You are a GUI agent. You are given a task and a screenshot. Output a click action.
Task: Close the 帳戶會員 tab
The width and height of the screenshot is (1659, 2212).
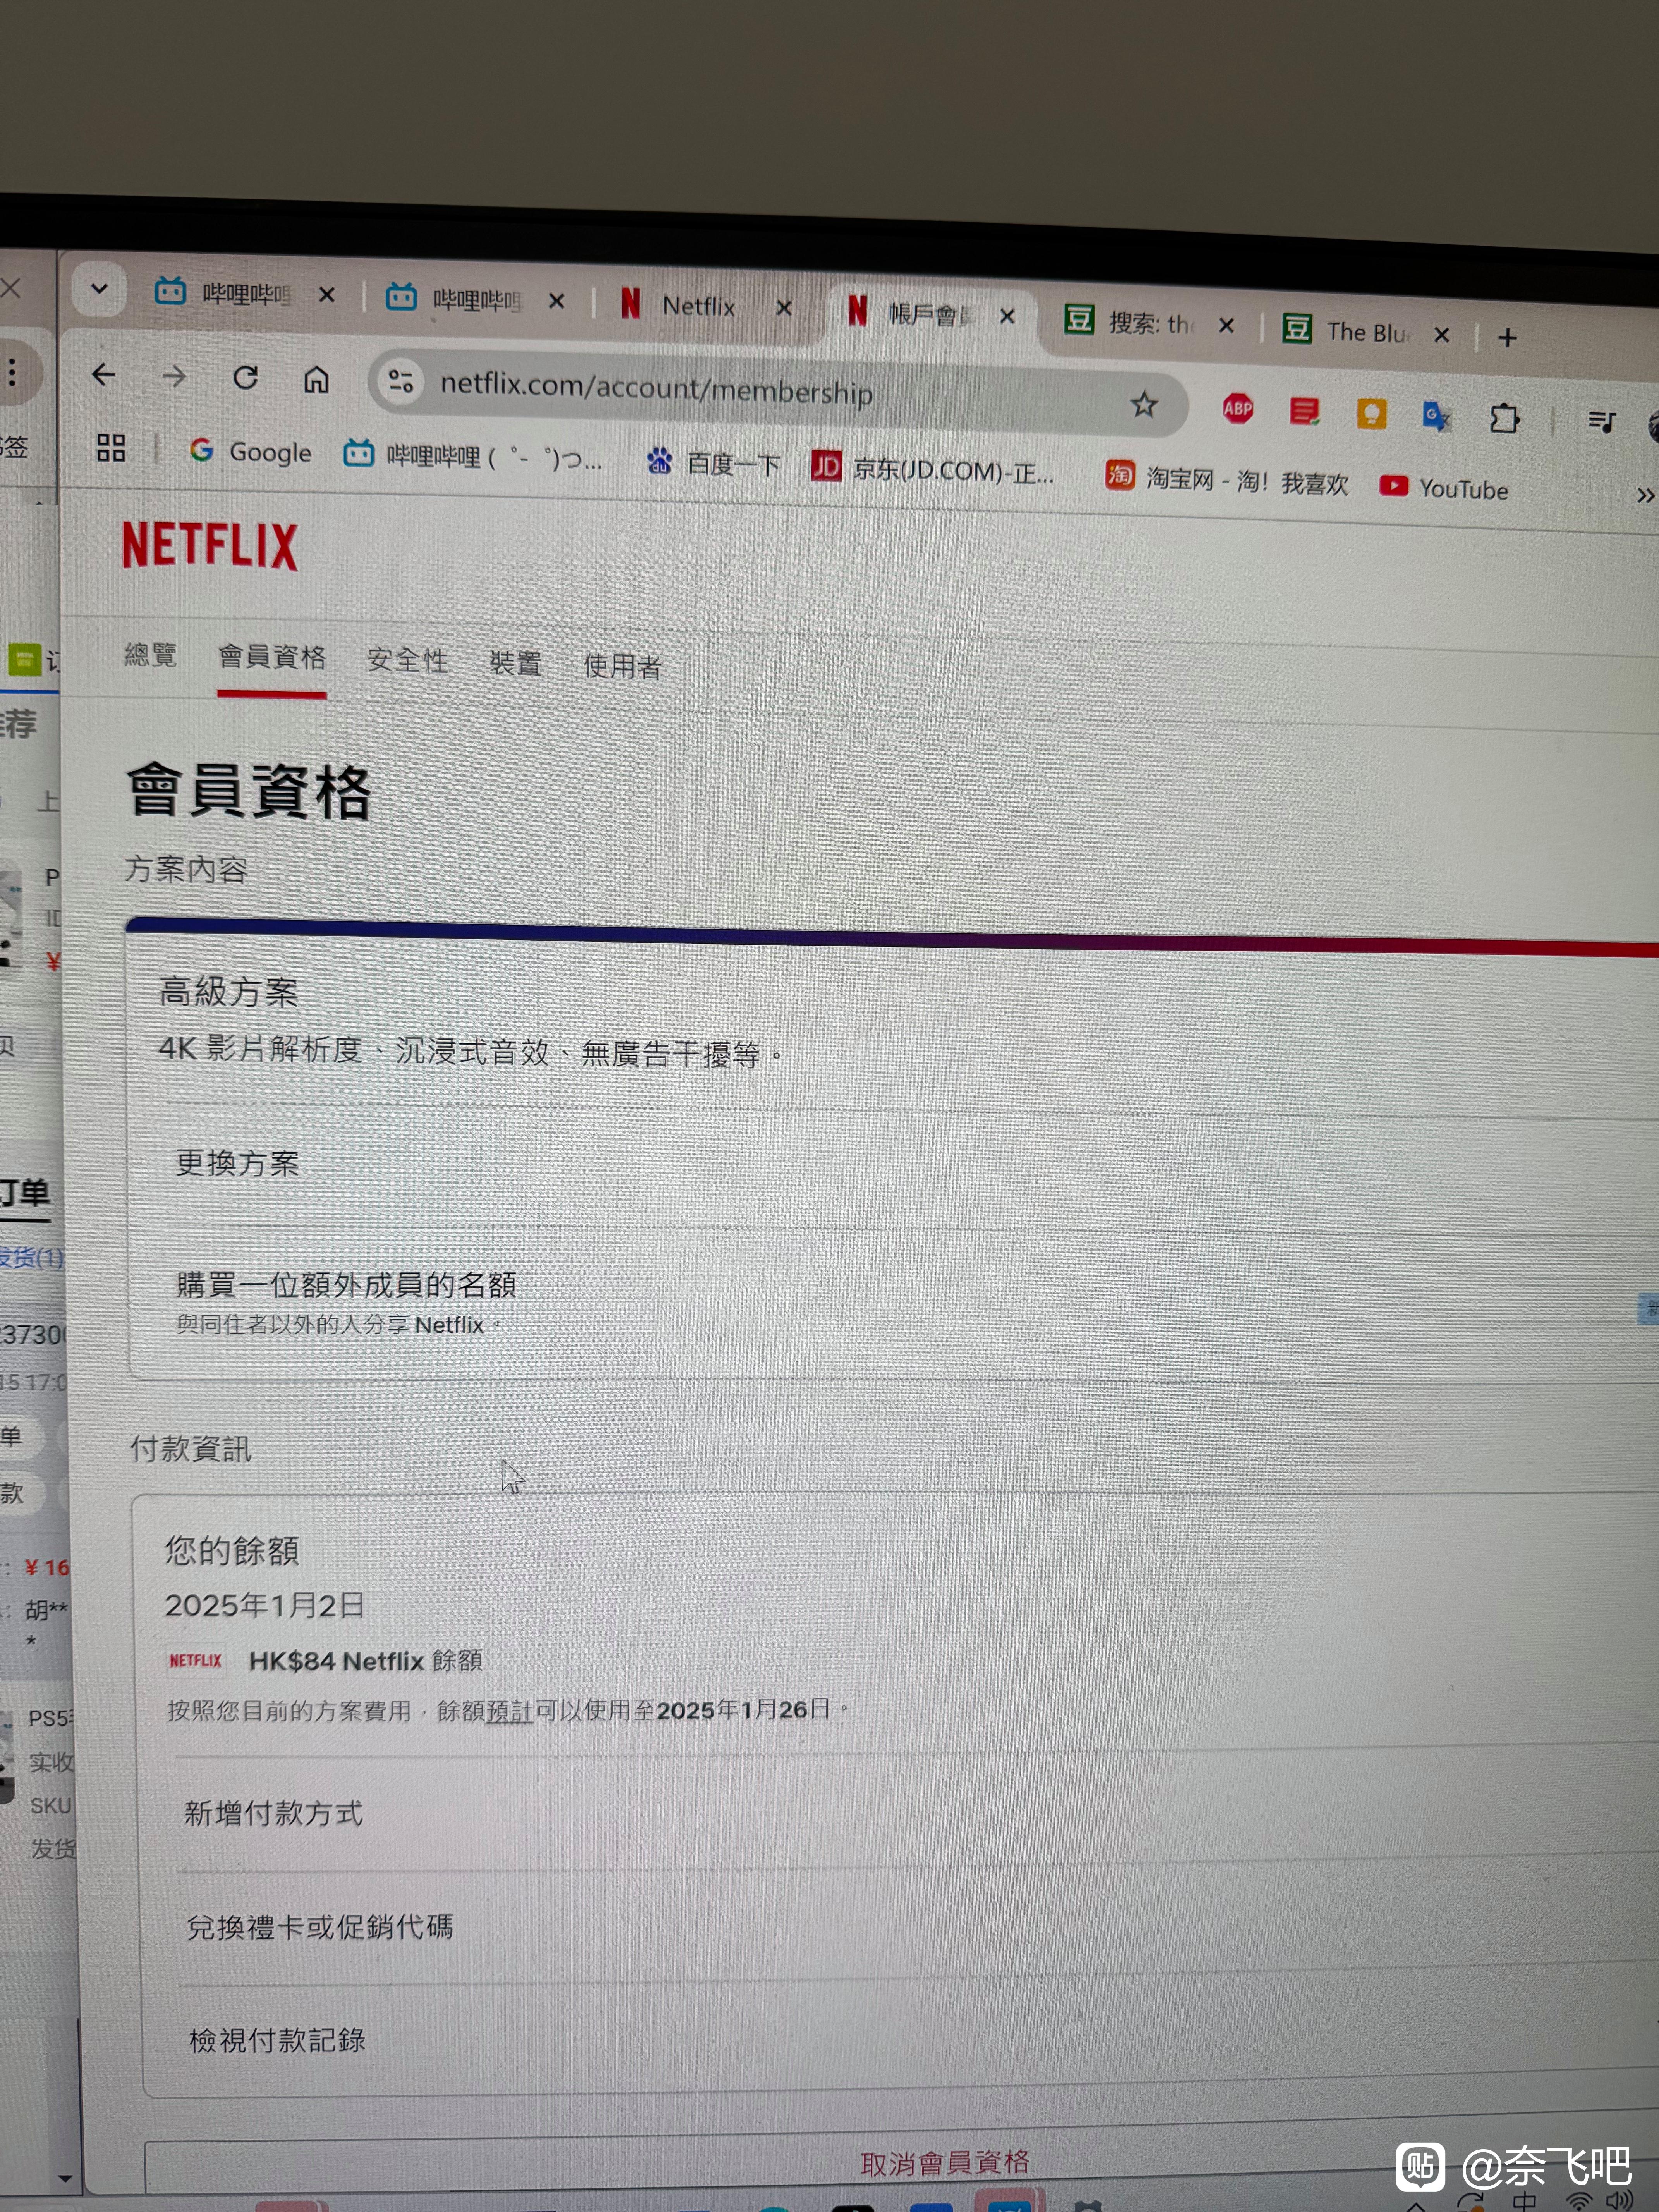click(1007, 316)
